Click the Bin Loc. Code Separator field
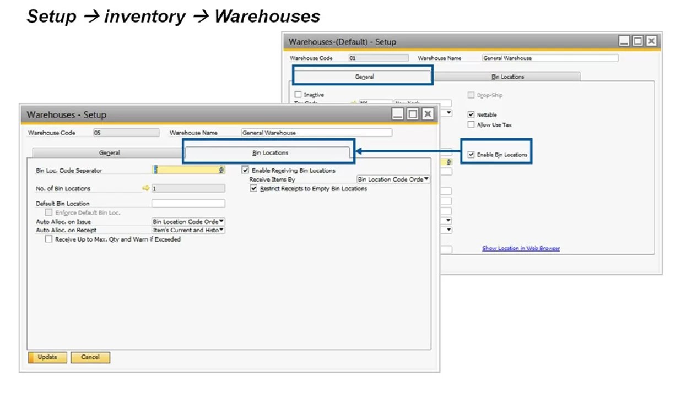 click(x=188, y=171)
